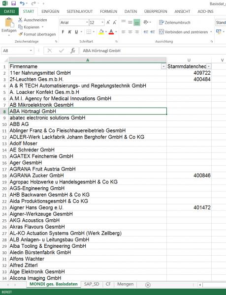Add a new sheet with the plus icon
The height and width of the screenshot is (295, 226).
click(148, 285)
